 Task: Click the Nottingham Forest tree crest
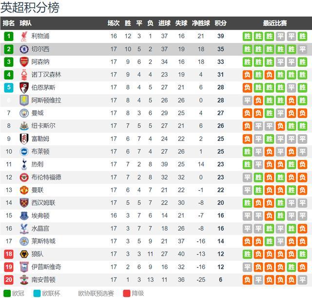[24, 75]
